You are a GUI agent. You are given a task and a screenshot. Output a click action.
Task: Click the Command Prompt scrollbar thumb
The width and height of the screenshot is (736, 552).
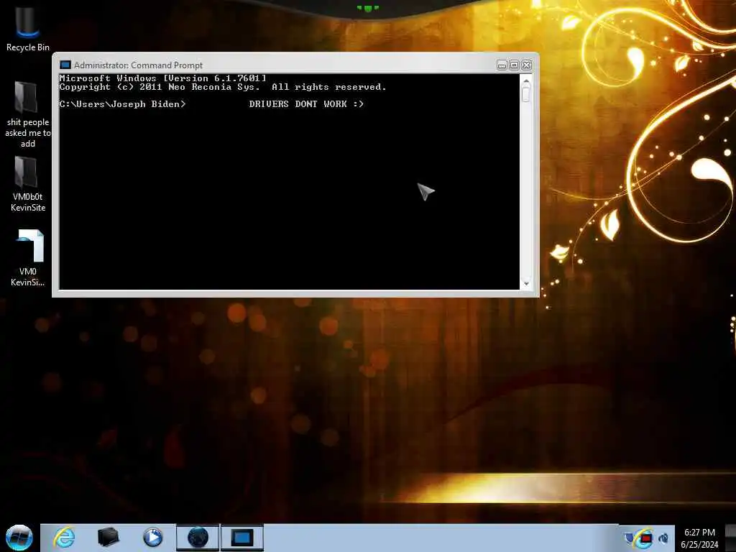[x=525, y=94]
